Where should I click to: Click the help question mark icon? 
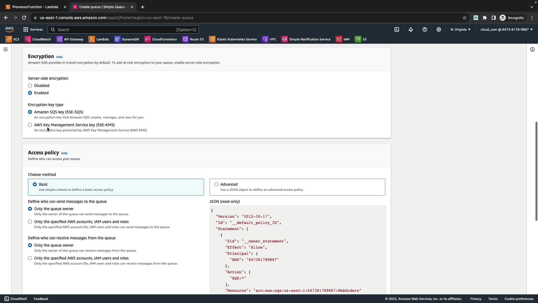click(x=425, y=29)
